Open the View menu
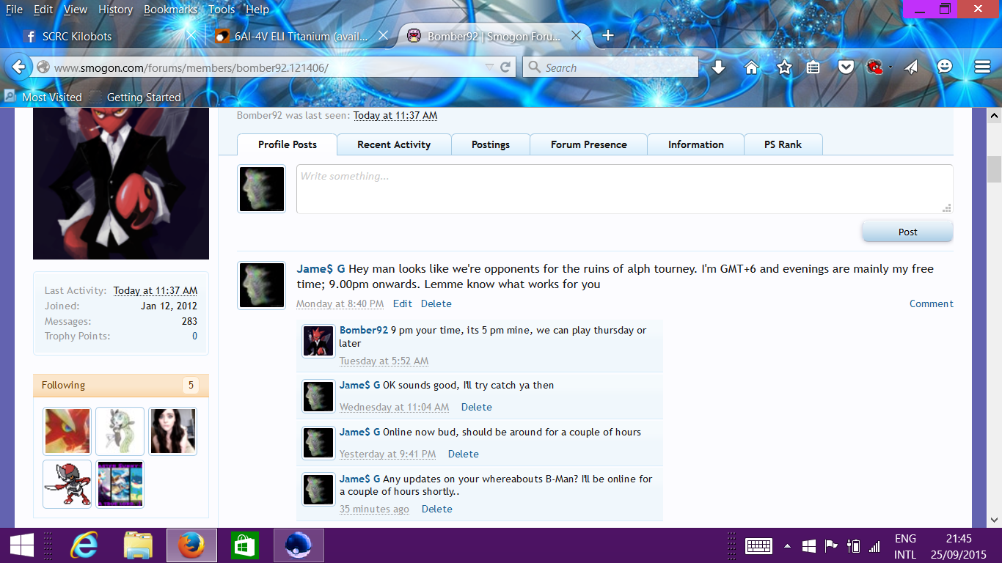Viewport: 1002px width, 563px height. [x=76, y=10]
